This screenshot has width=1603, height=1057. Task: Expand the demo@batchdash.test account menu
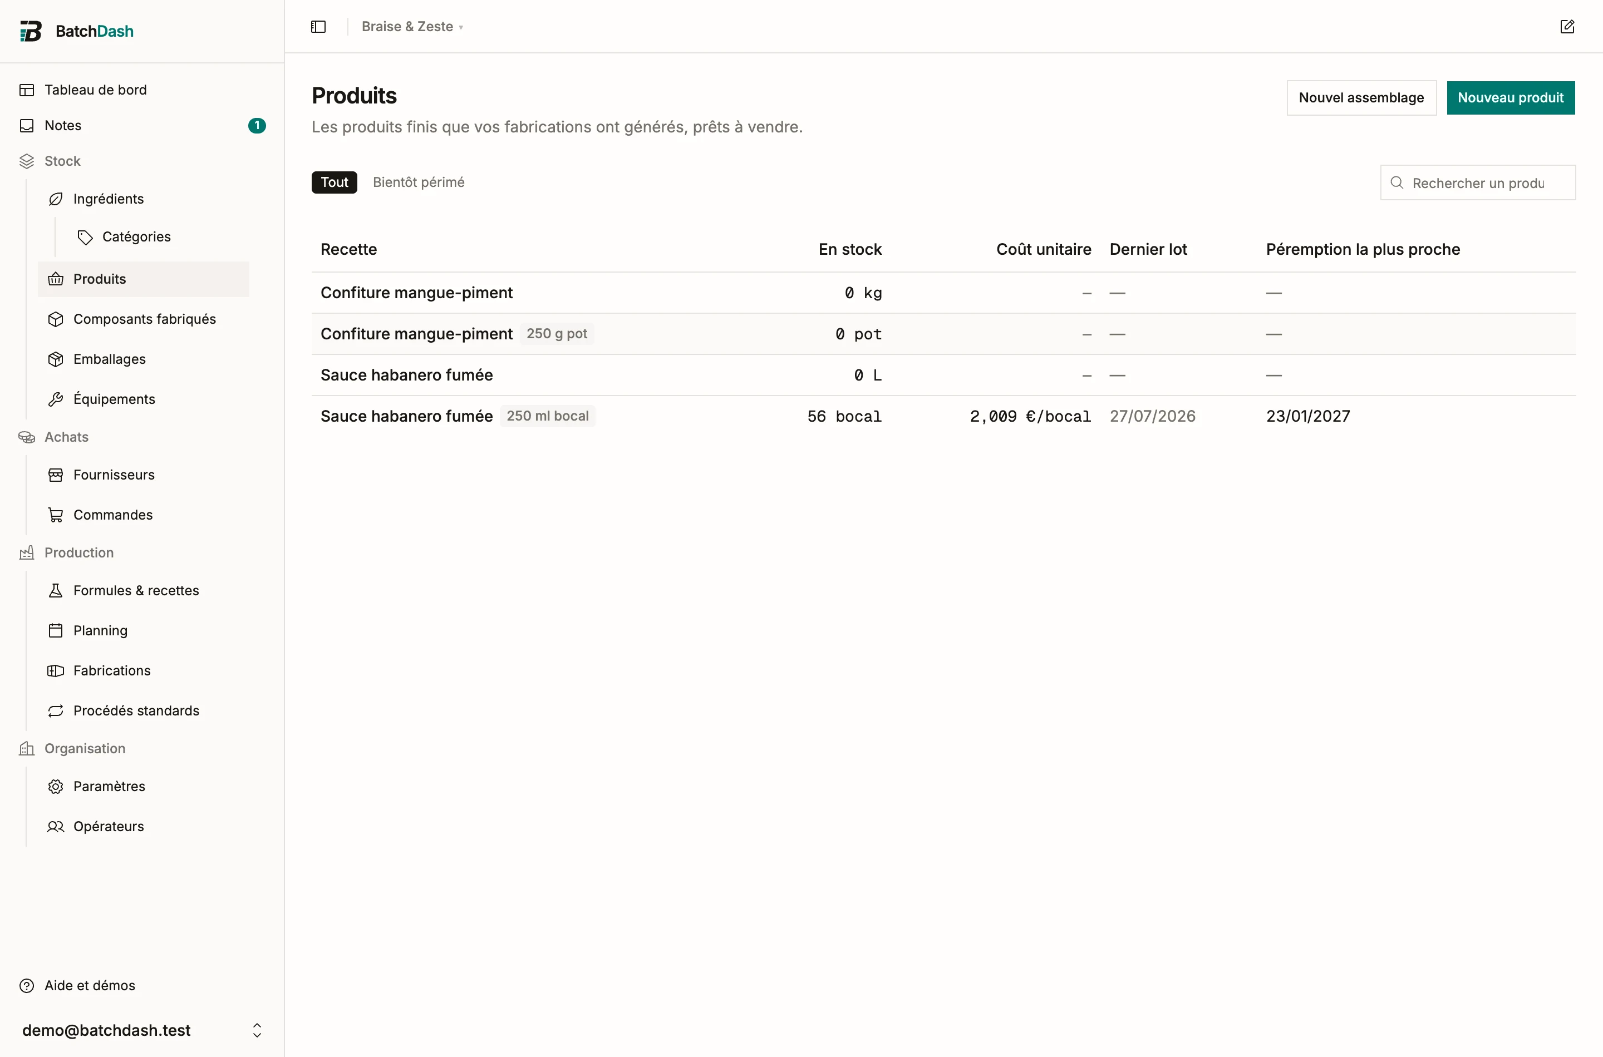point(141,1031)
